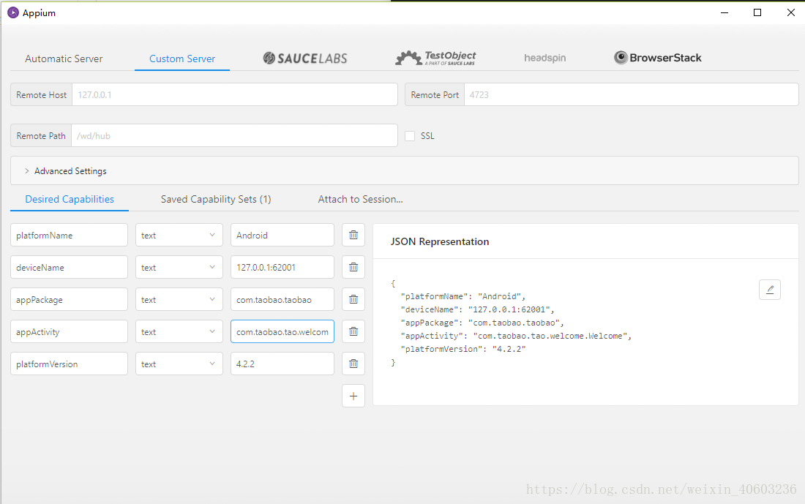Viewport: 805px width, 504px height.
Task: Focus the Remote Path input field
Action: pos(234,136)
